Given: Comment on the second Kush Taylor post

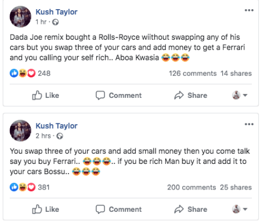Looking at the screenshot, I should click(119, 209).
